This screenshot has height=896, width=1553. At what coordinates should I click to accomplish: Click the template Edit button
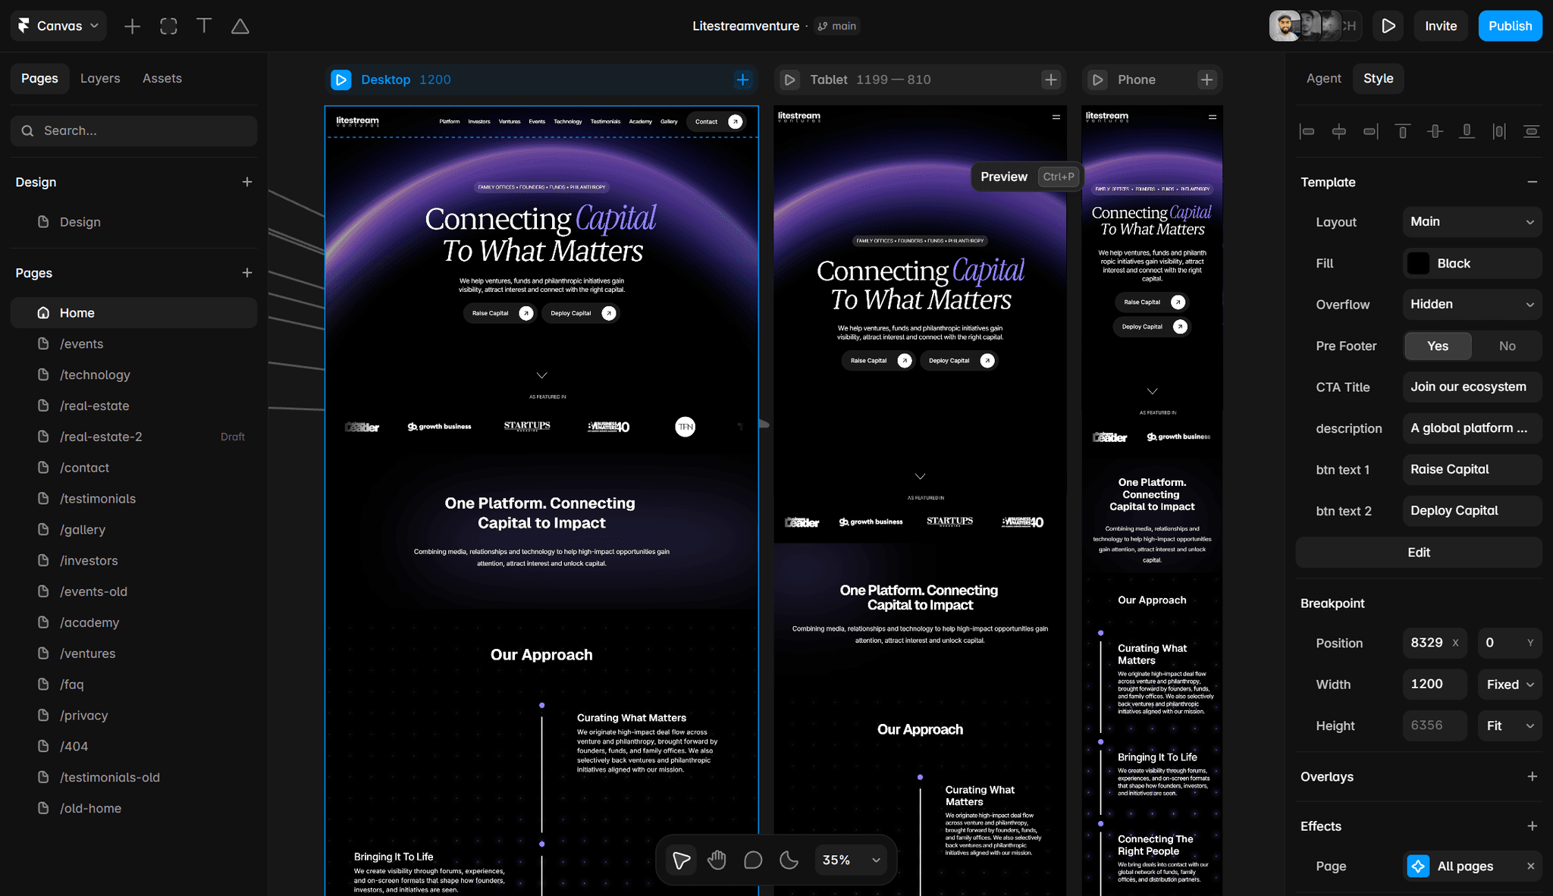(x=1419, y=553)
